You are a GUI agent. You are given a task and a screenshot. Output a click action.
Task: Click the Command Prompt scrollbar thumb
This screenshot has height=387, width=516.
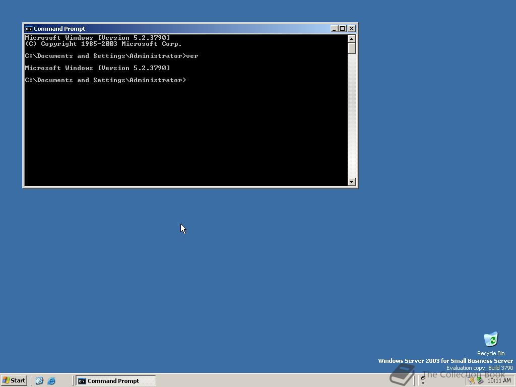pos(351,48)
